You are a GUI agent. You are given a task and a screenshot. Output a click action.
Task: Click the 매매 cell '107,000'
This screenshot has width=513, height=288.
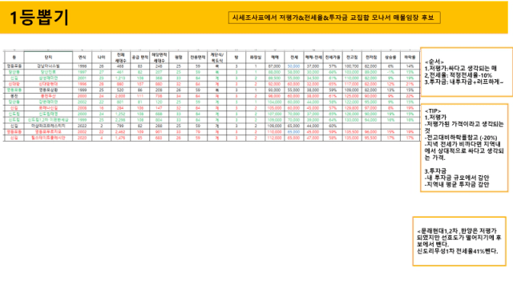275,114
